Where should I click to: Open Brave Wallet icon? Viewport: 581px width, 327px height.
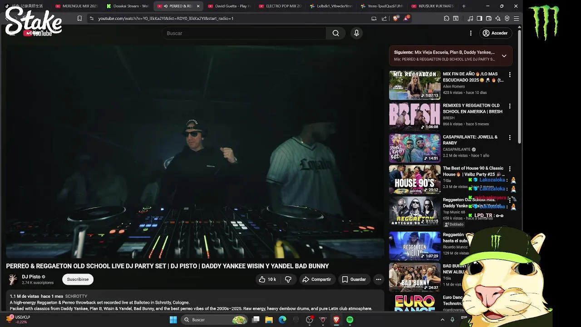click(489, 18)
